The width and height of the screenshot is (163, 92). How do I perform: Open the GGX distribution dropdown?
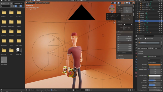pyautogui.click(x=154, y=60)
